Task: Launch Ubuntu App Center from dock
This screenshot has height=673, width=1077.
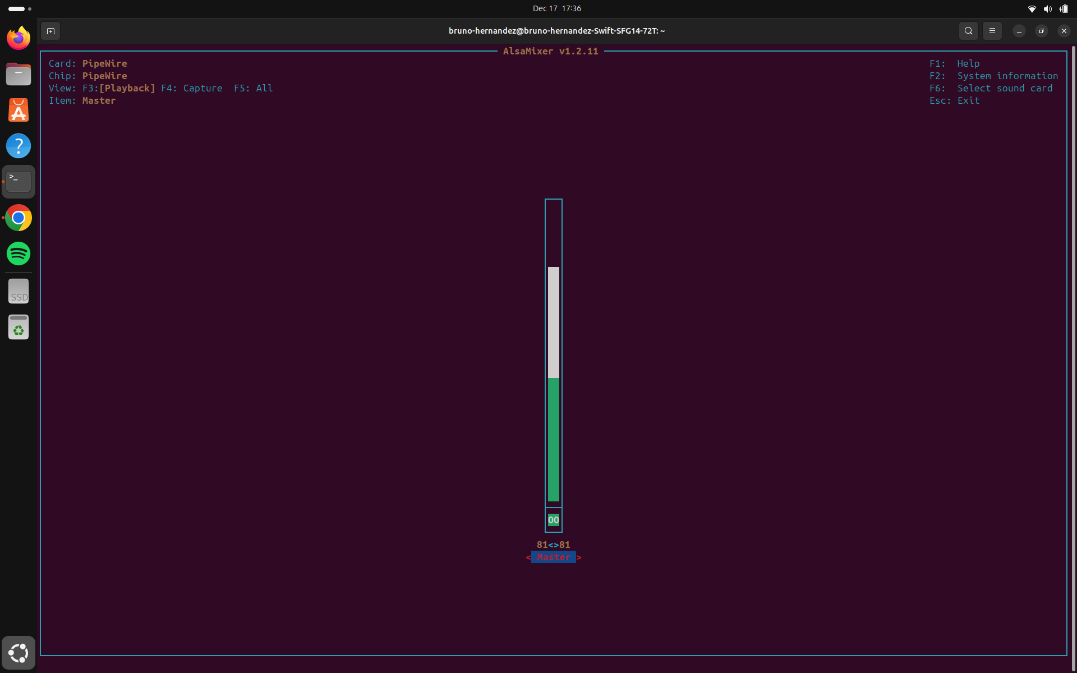Action: (x=19, y=110)
